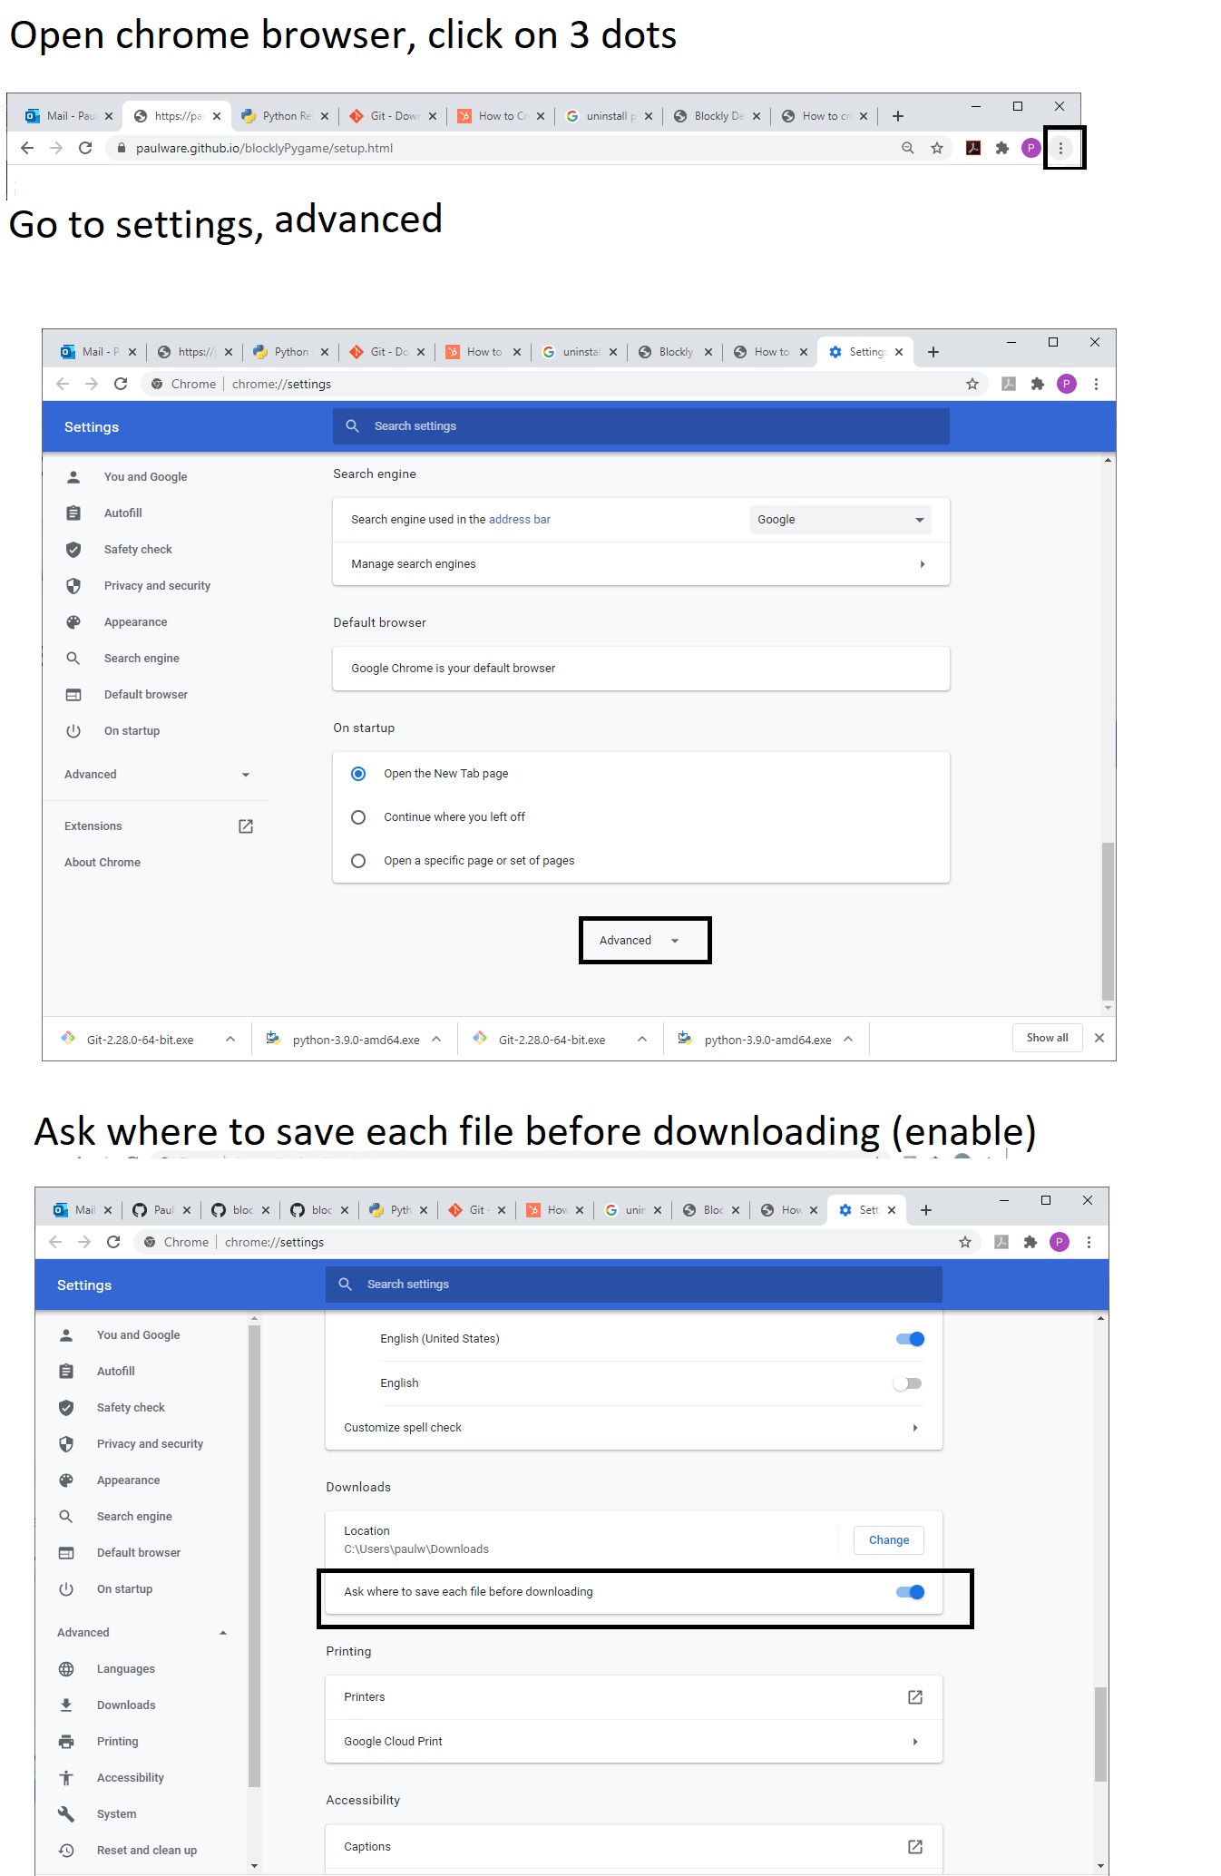This screenshot has height=1876, width=1221.
Task: Click the Change download location button
Action: coord(888,1540)
